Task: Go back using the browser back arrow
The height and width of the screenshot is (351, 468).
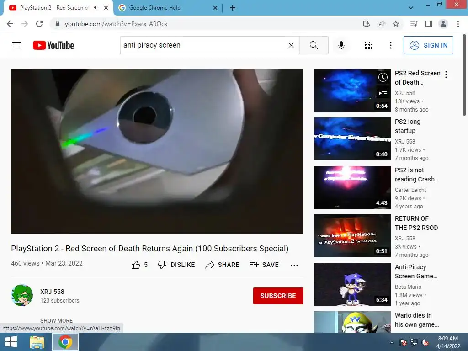Action: (x=10, y=24)
